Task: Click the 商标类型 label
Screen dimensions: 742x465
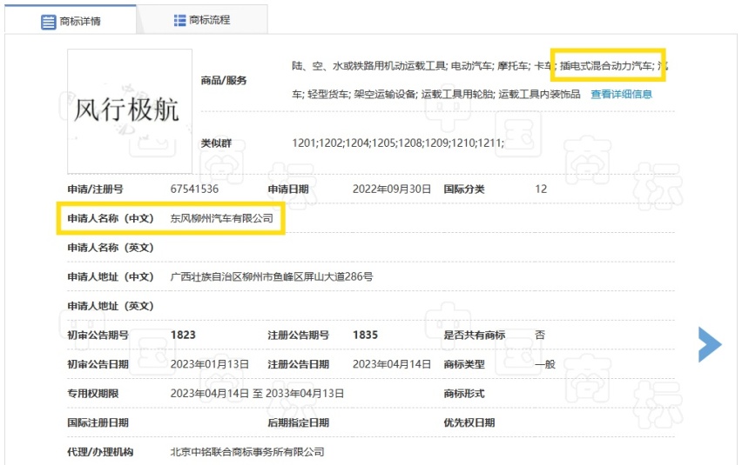Action: (x=463, y=364)
